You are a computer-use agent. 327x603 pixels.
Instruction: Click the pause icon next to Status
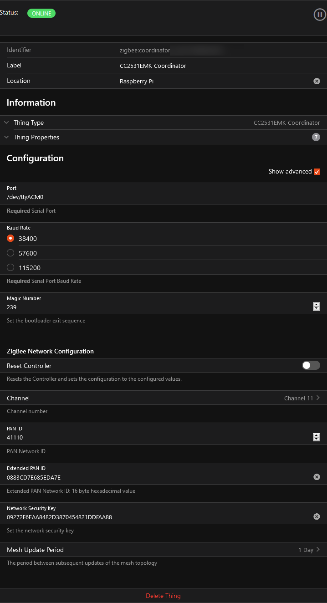(x=320, y=15)
